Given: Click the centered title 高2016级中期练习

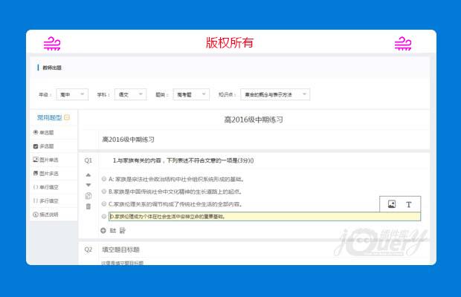Looking at the screenshot, I should click(x=254, y=120).
